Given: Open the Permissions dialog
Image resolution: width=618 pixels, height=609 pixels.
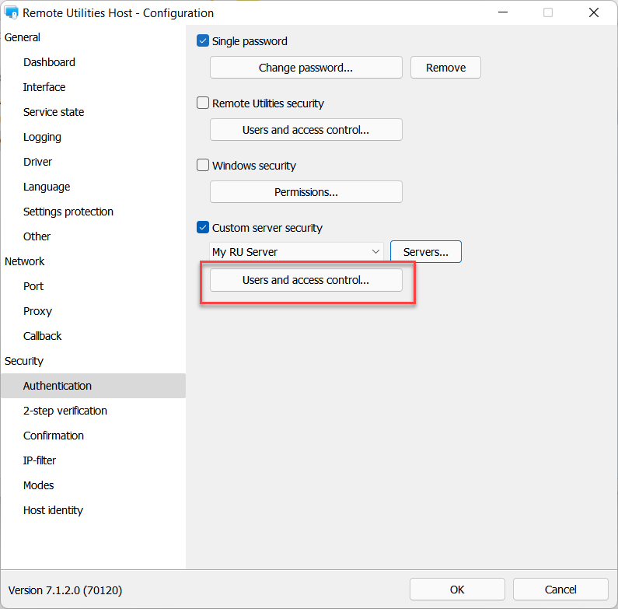Looking at the screenshot, I should click(x=306, y=192).
